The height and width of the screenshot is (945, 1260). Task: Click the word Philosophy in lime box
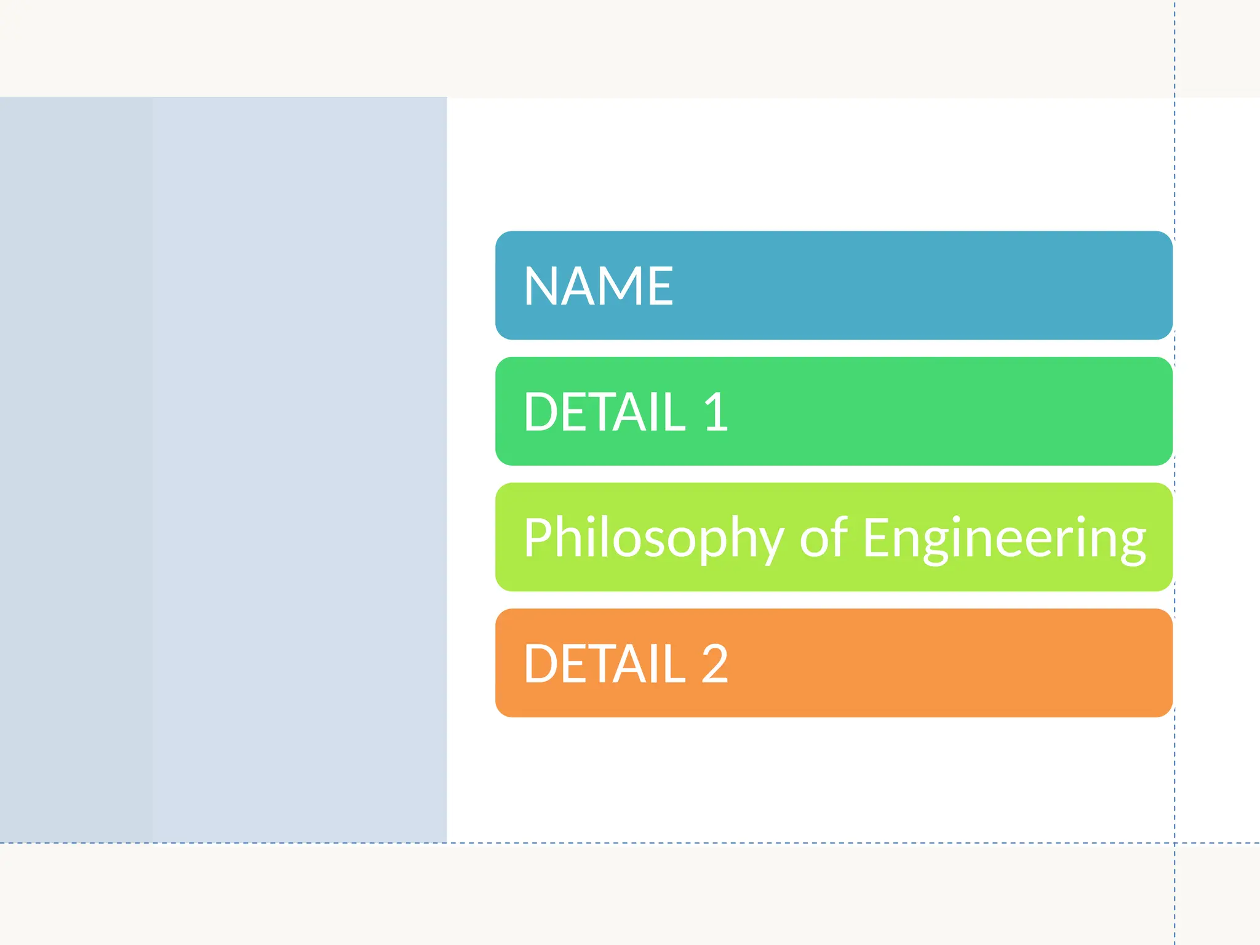[x=653, y=538]
